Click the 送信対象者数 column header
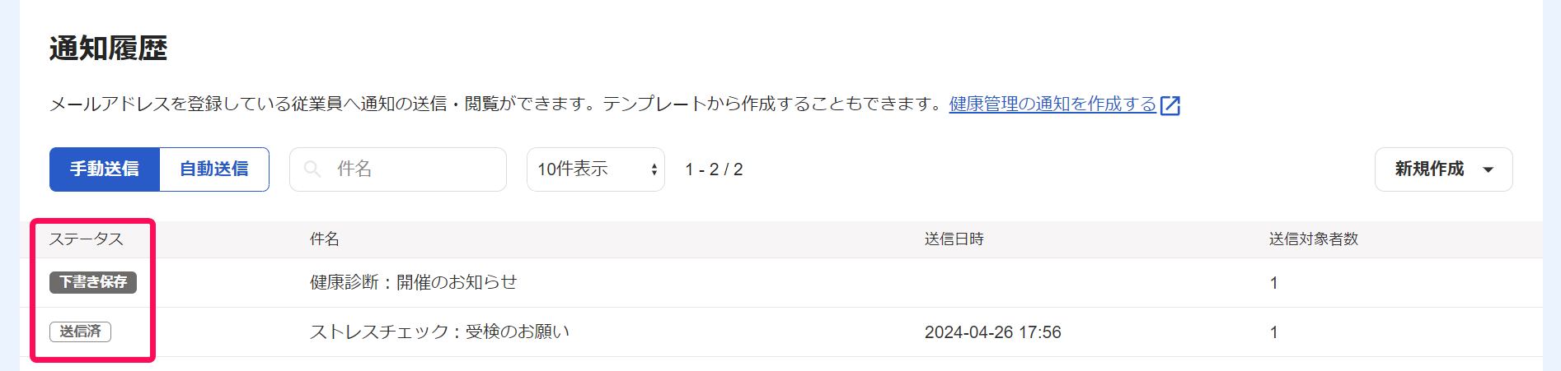Screen dimensions: 1561x371 click(1314, 239)
